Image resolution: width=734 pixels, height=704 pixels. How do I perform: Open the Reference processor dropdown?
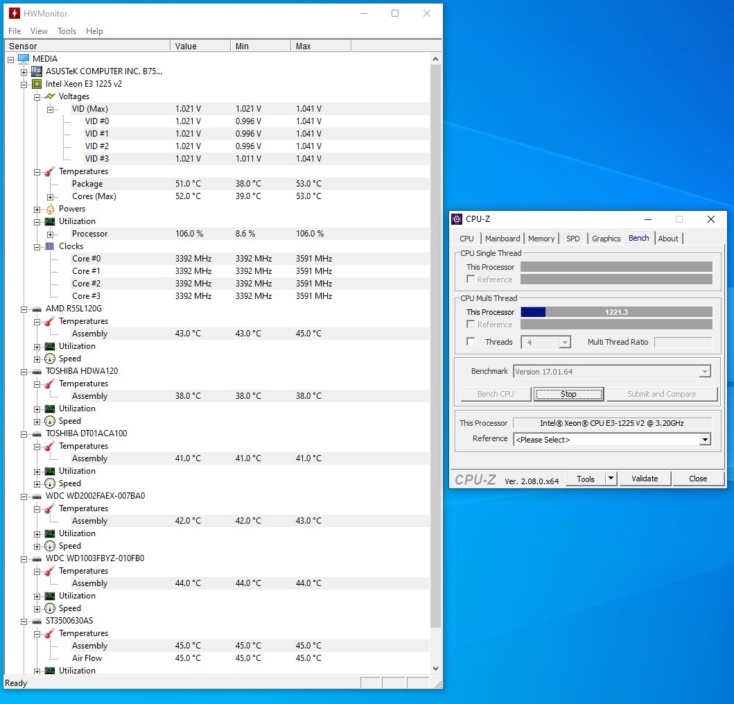point(704,440)
